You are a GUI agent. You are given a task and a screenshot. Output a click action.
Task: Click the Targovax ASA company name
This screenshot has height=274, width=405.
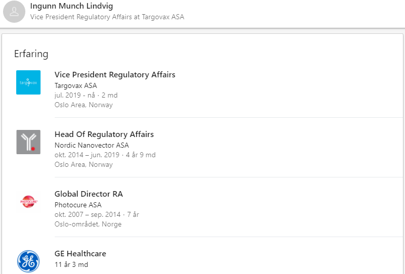(76, 85)
